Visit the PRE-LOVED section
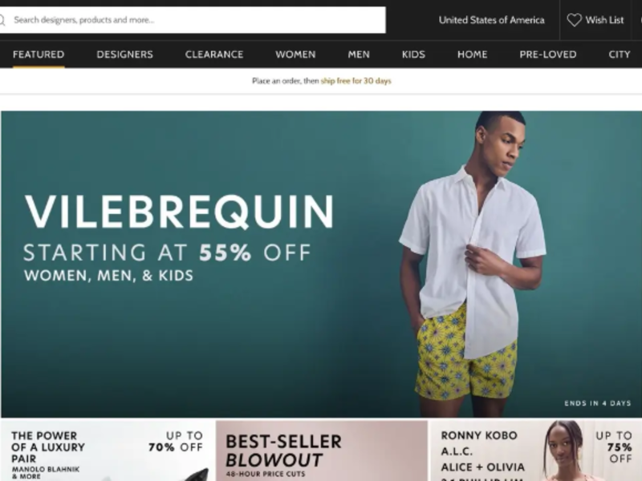Viewport: 642px width, 481px height. pos(548,55)
